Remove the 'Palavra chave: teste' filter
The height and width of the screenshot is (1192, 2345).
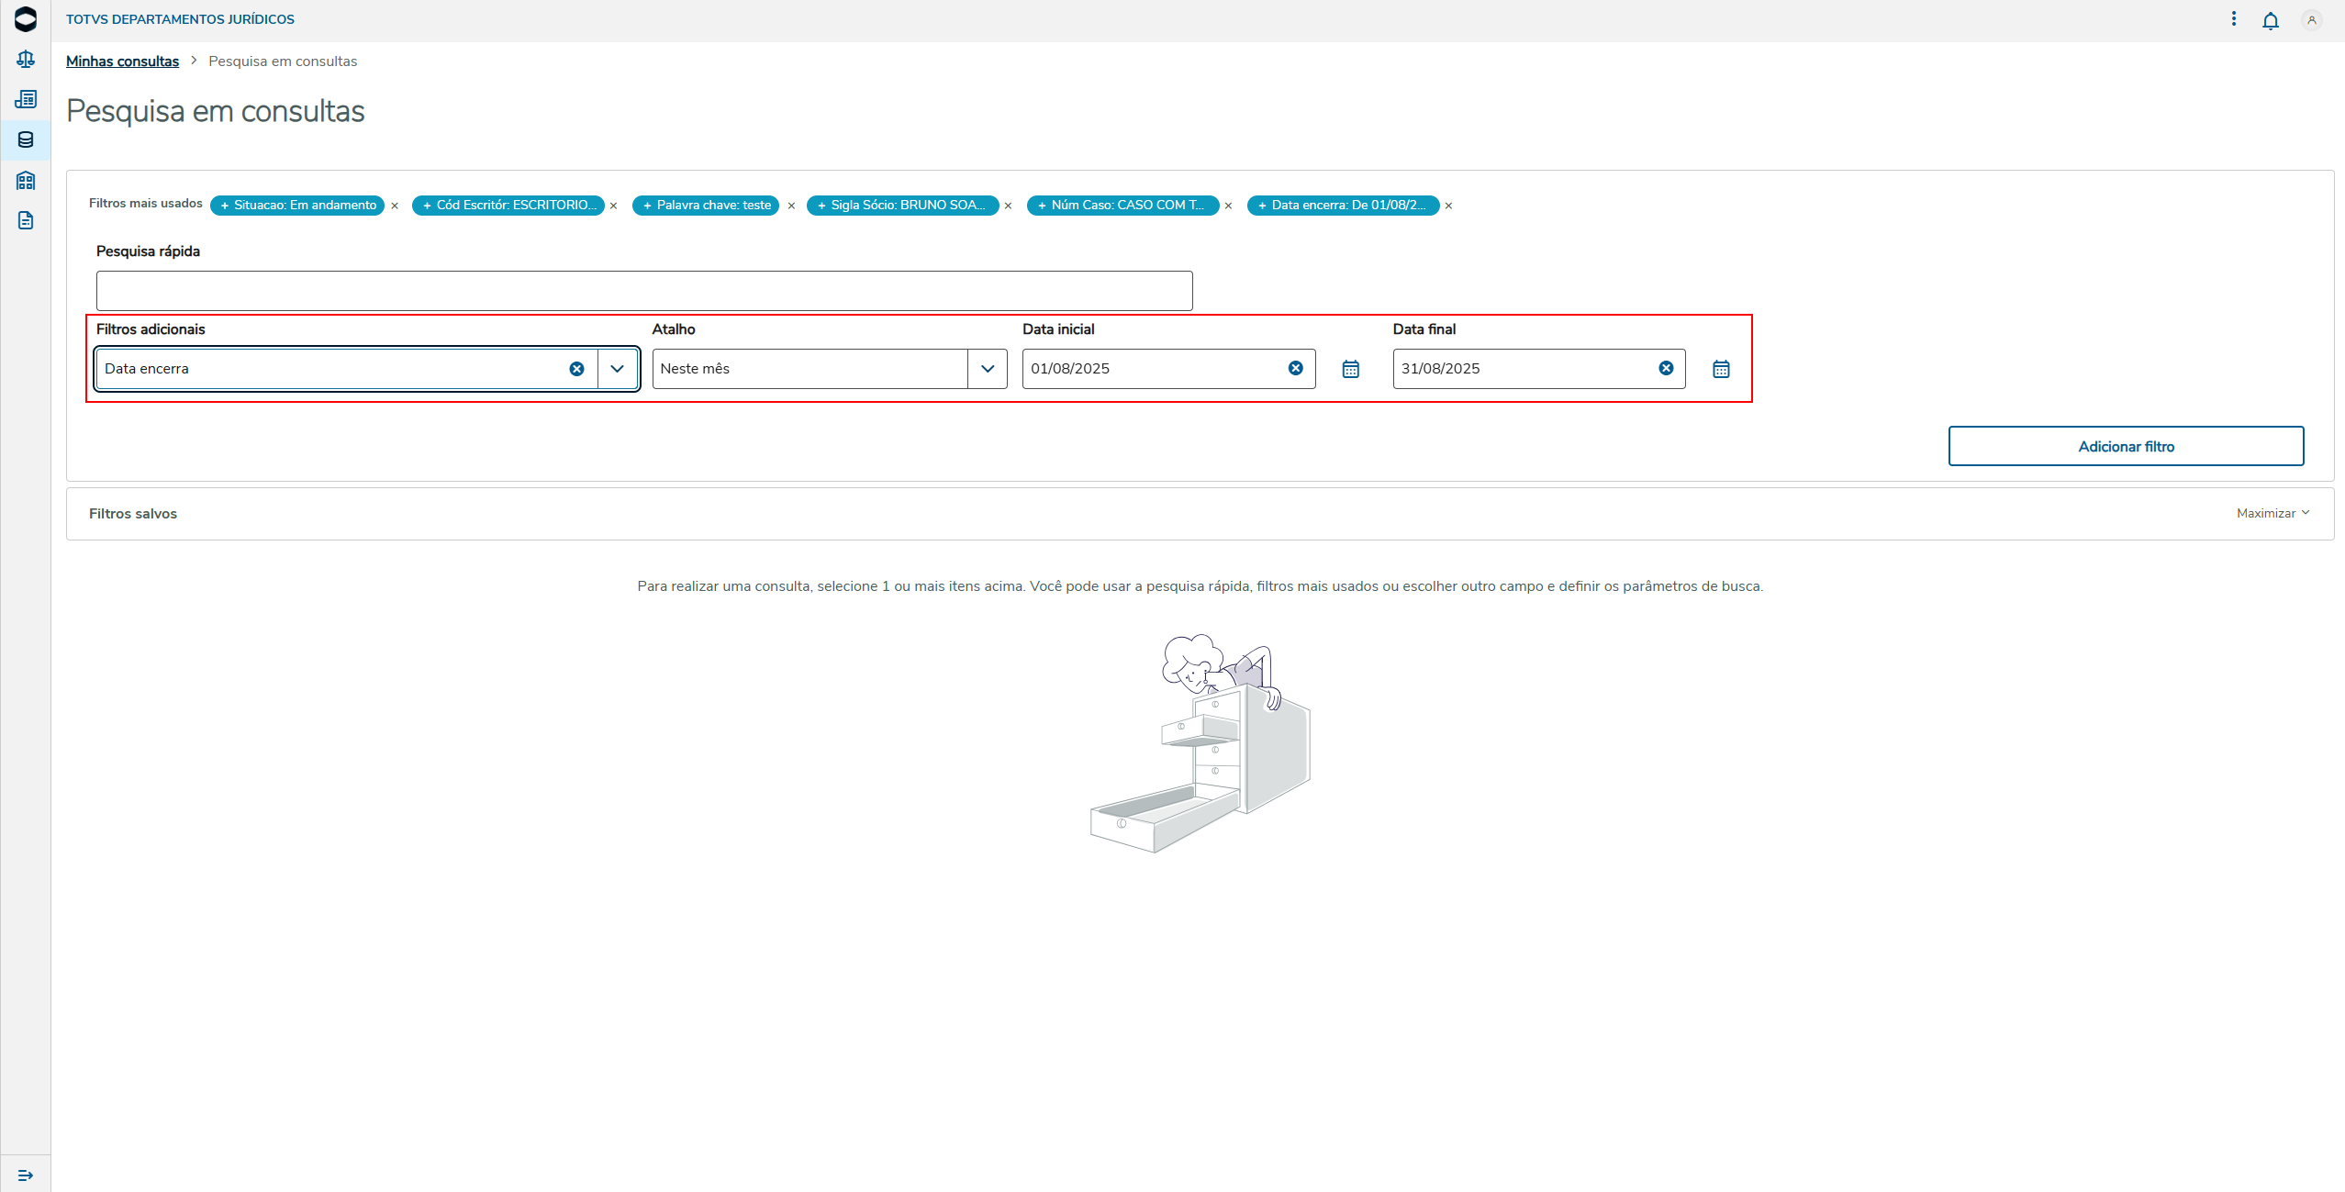791,206
